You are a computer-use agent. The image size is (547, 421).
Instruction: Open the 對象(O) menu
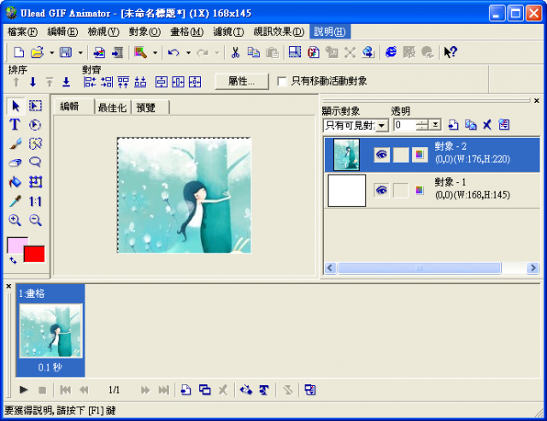(144, 32)
